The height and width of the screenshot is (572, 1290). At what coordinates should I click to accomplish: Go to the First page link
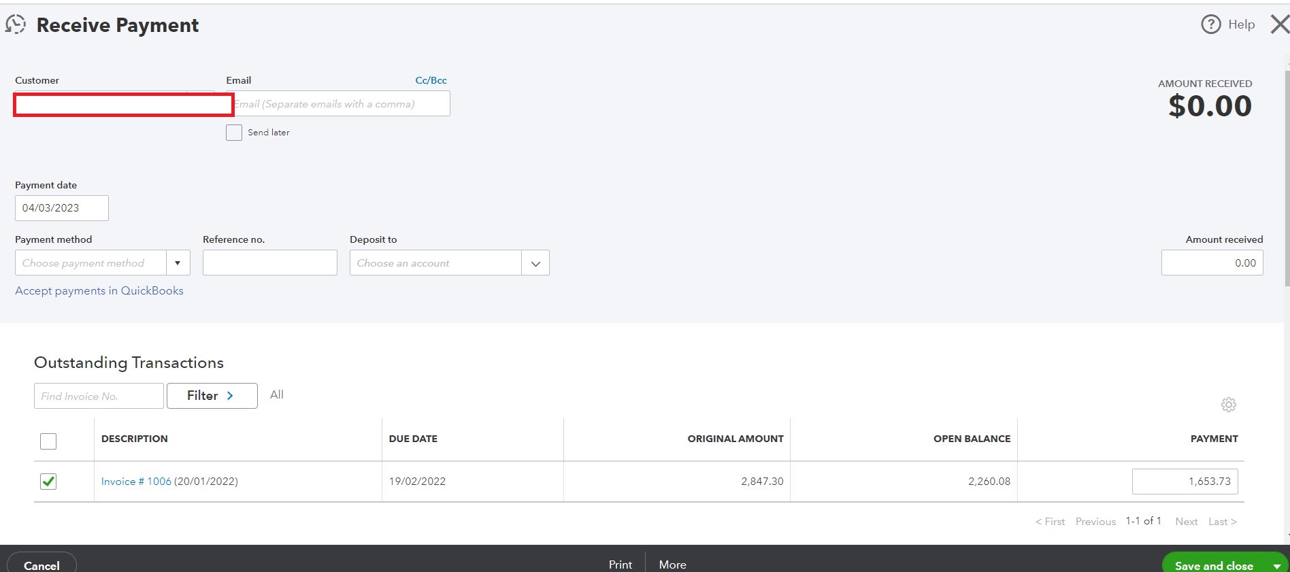click(x=1050, y=522)
